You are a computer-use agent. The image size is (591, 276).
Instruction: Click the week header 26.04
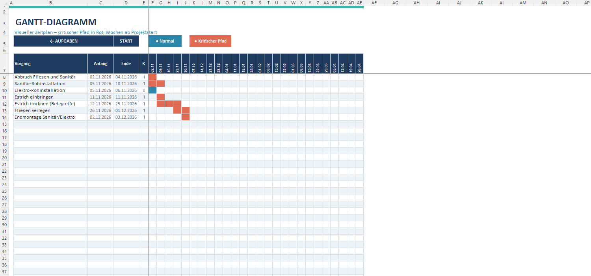pyautogui.click(x=359, y=63)
